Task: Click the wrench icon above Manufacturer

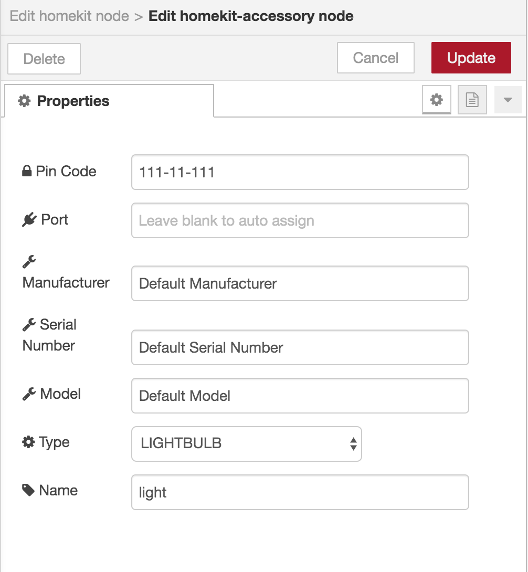Action: [29, 261]
